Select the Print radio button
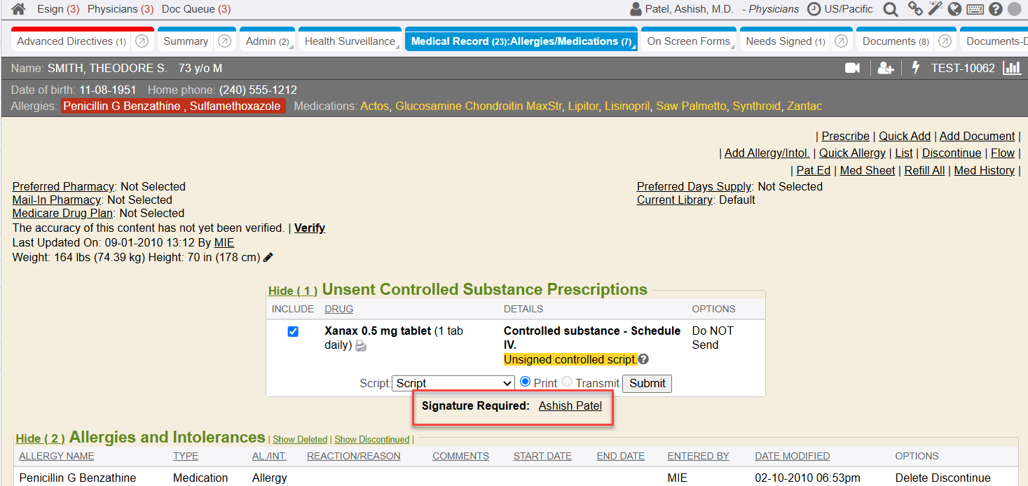1028x486 pixels. click(x=526, y=382)
